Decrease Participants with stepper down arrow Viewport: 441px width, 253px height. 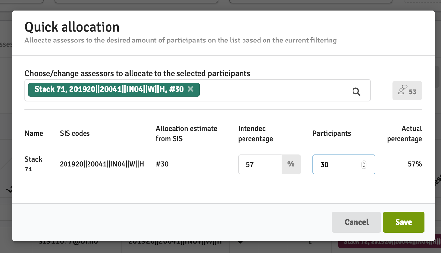point(364,167)
